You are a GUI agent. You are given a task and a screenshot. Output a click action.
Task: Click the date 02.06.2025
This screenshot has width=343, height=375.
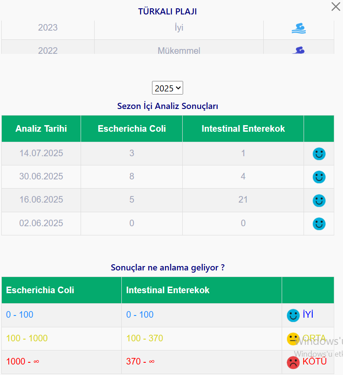41,223
